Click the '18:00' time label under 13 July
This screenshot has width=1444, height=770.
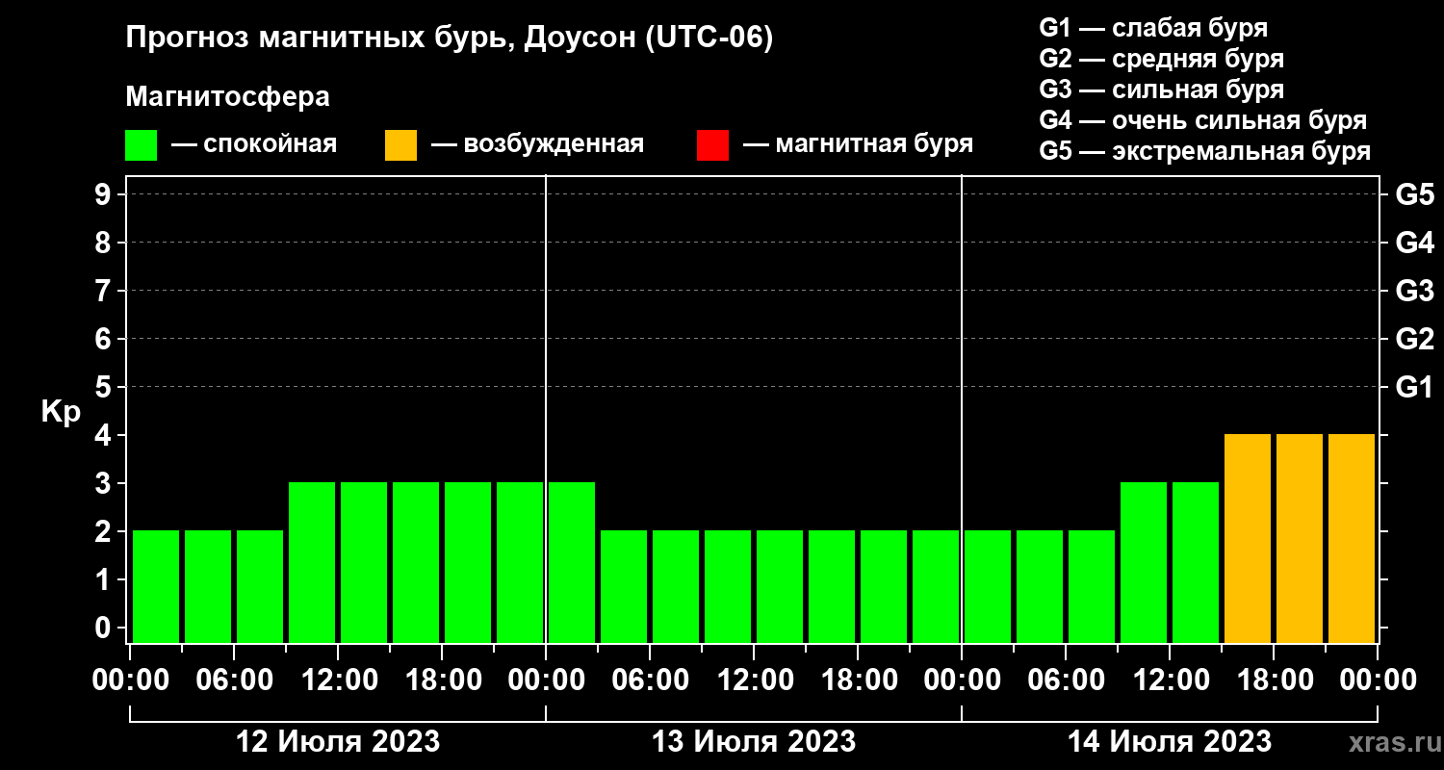click(858, 680)
